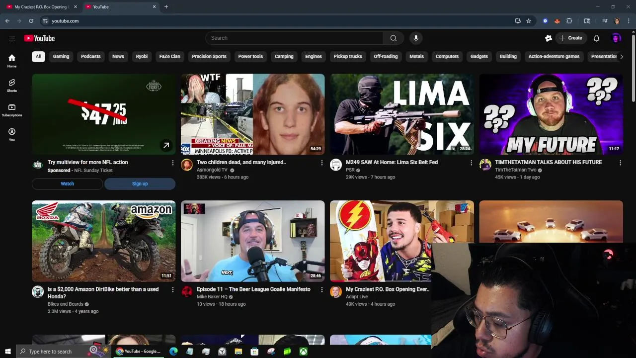This screenshot has height=358, width=636.
Task: Click the search magnifier button
Action: [x=394, y=38]
